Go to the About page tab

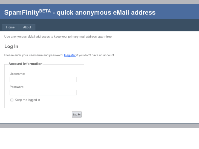click(27, 27)
